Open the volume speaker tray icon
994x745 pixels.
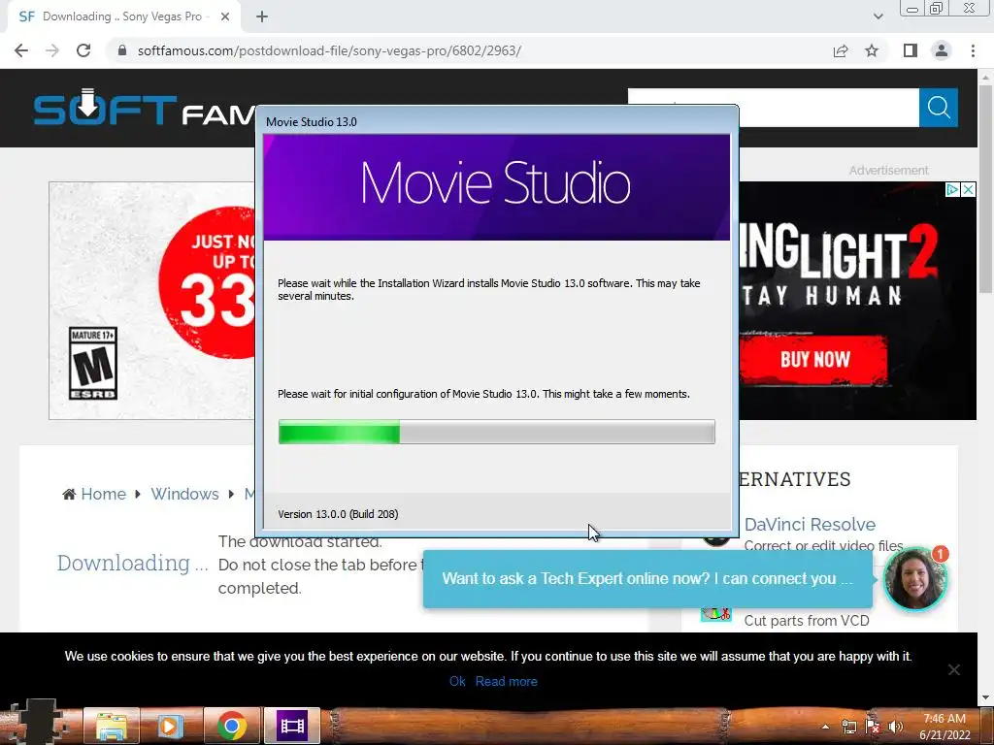[x=895, y=727]
